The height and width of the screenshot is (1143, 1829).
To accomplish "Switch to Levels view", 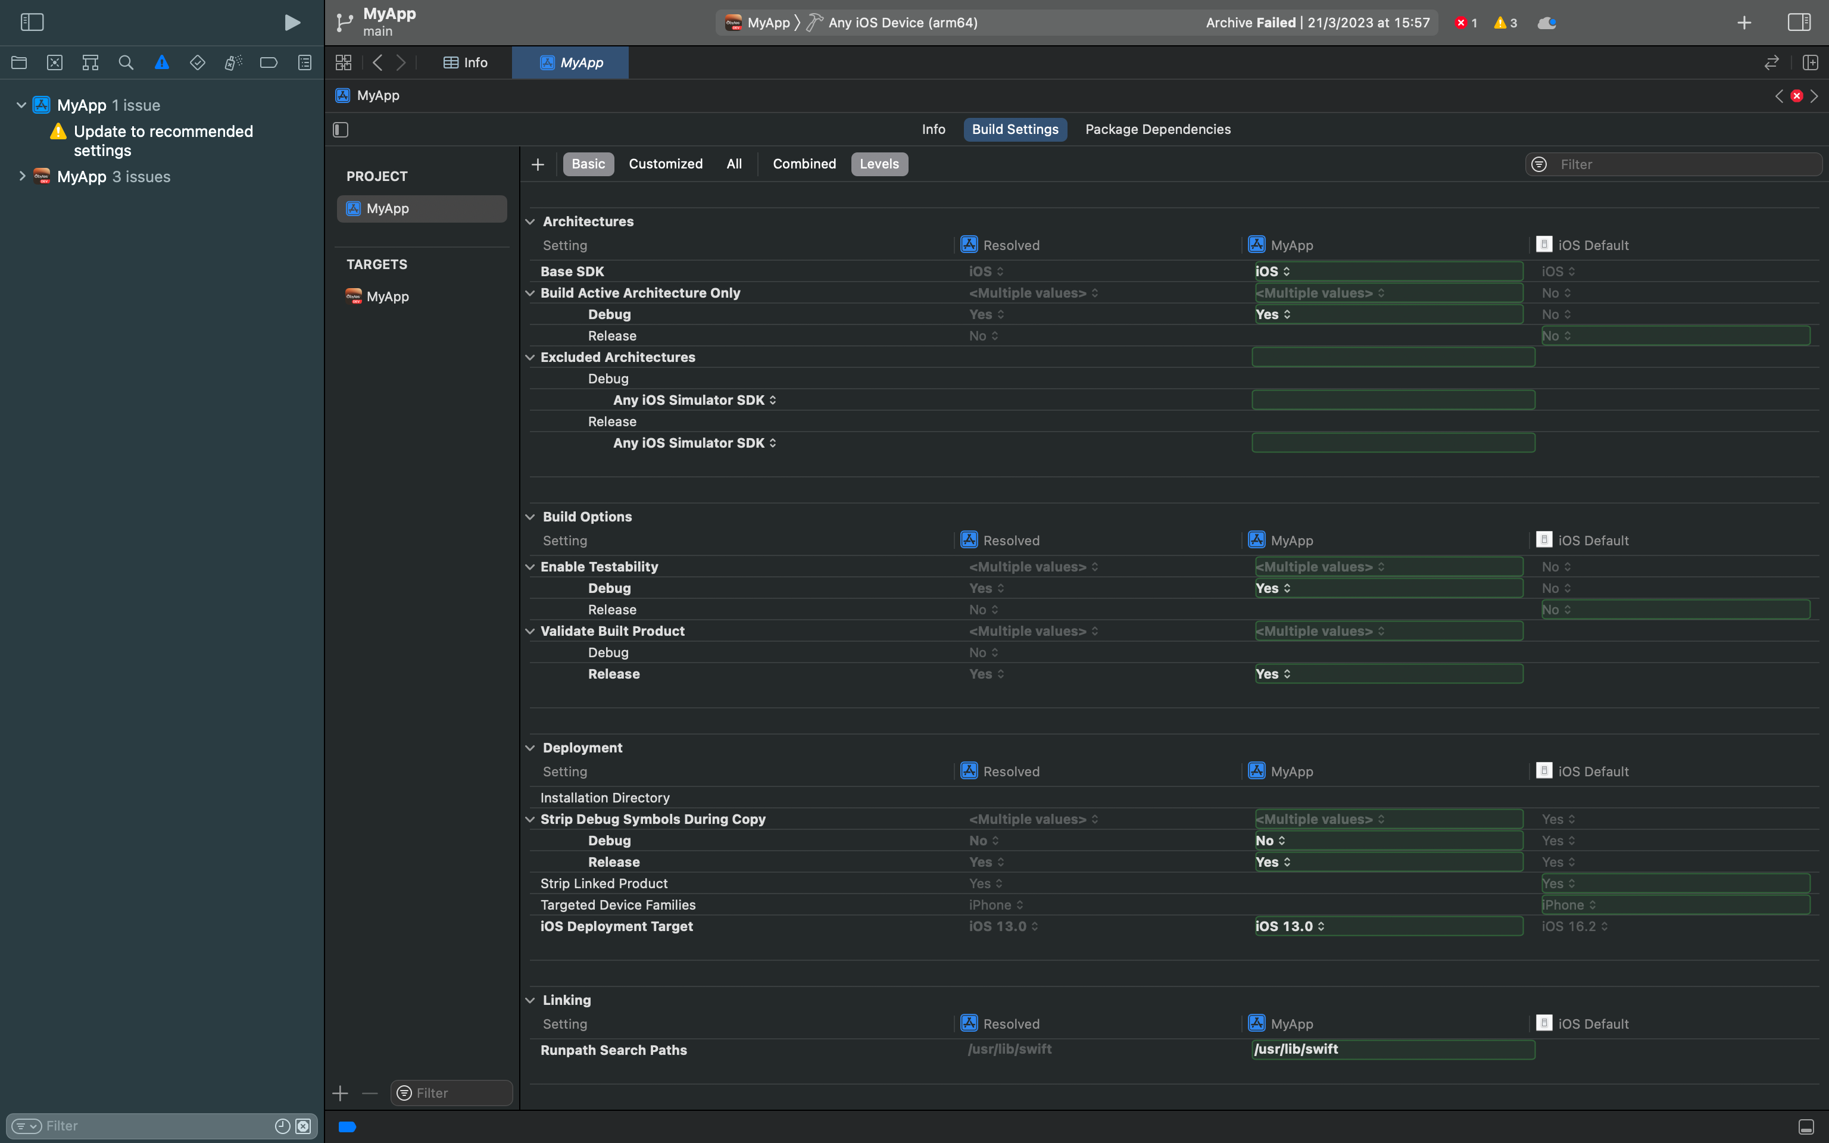I will 879,164.
